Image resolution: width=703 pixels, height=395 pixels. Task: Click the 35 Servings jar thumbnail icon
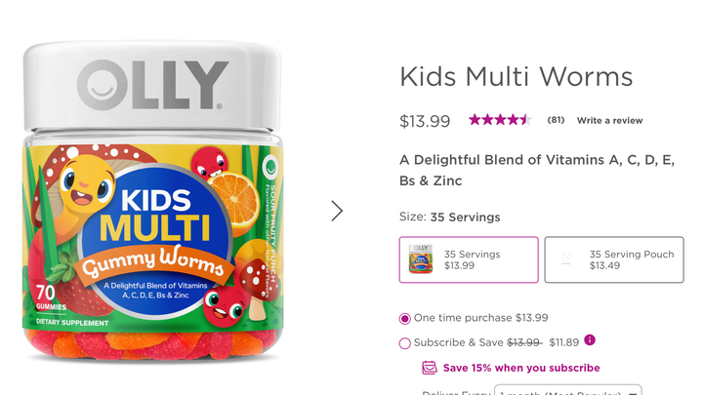pyautogui.click(x=422, y=259)
